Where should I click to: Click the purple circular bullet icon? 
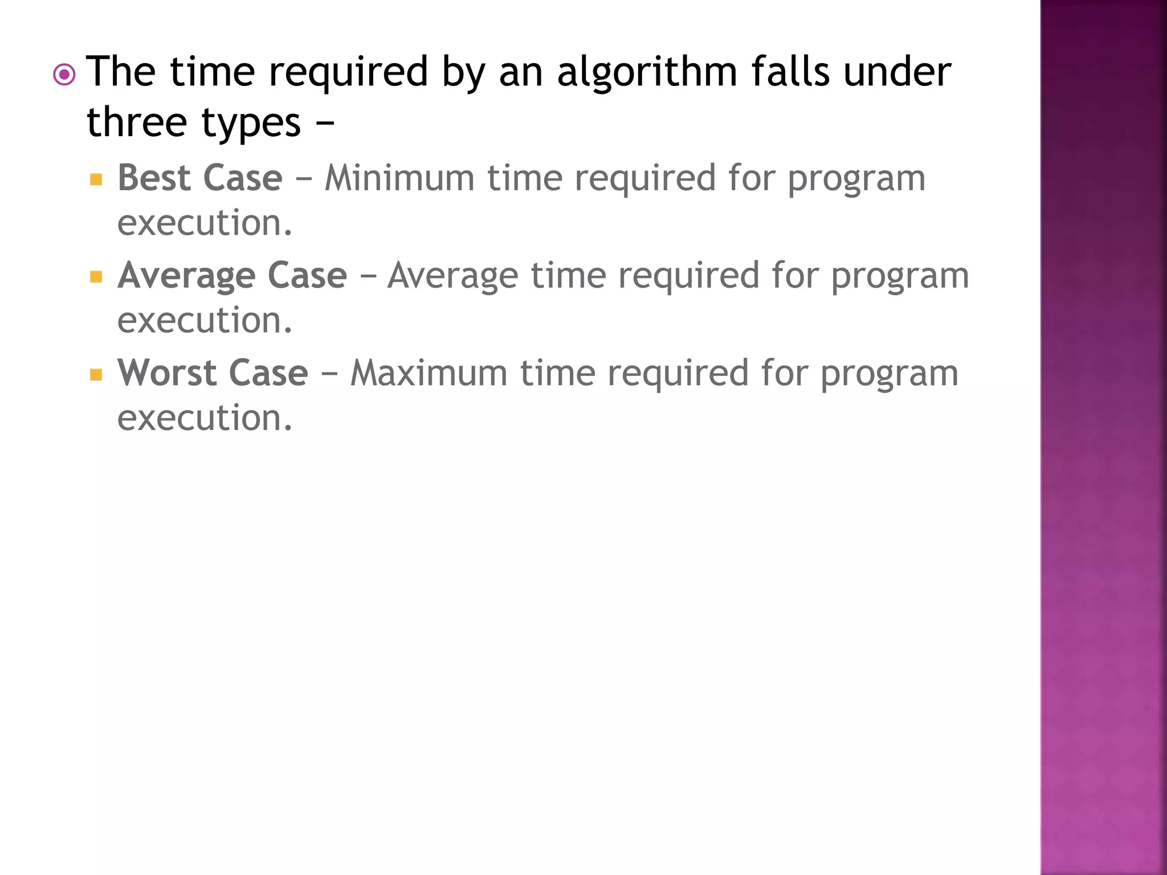[64, 75]
